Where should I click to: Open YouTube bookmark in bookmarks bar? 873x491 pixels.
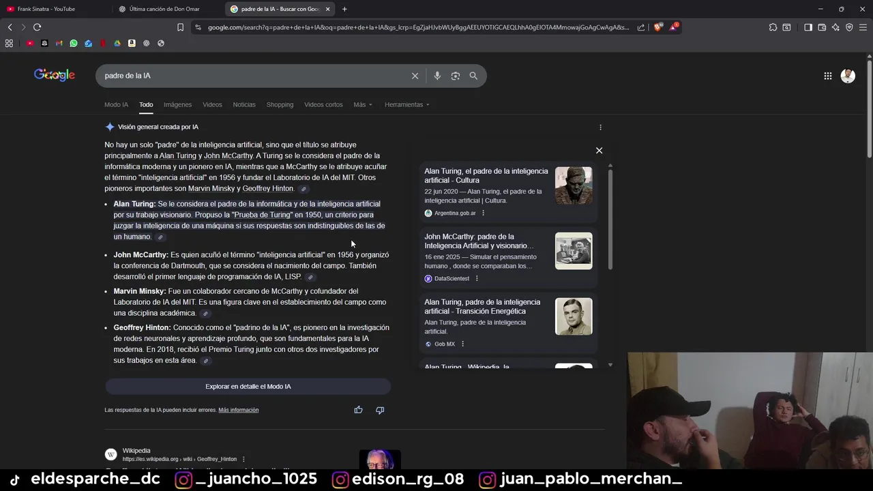(30, 43)
